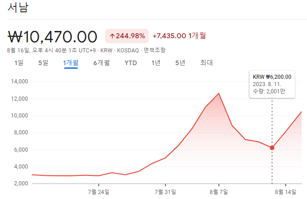Click the KOSDAQ exchange text
Viewport: 307px width, 199px height.
[x=128, y=51]
